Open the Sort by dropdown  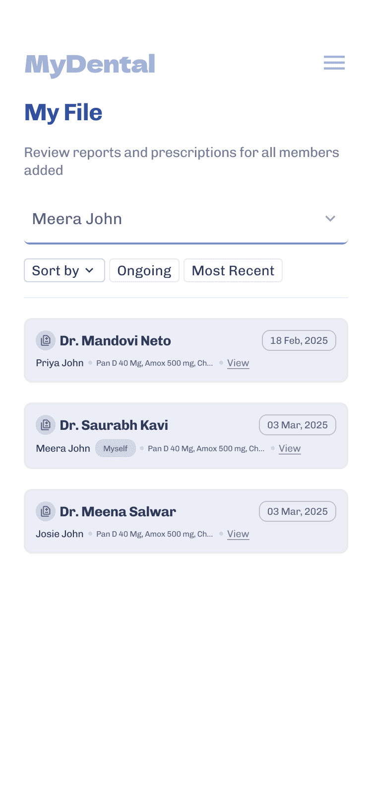click(x=64, y=270)
